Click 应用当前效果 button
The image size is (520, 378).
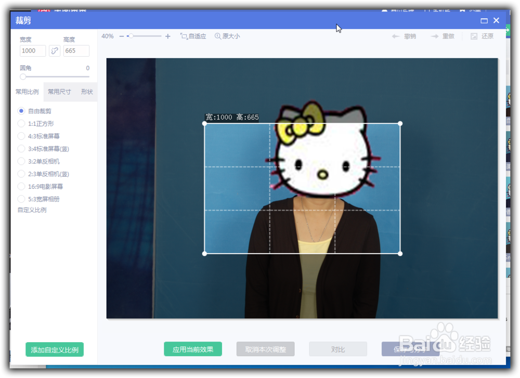pos(193,349)
